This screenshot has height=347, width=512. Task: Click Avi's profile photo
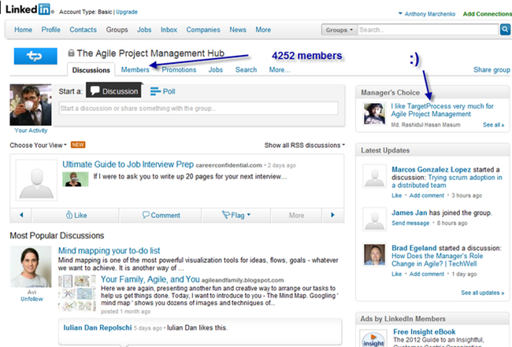pos(31,267)
